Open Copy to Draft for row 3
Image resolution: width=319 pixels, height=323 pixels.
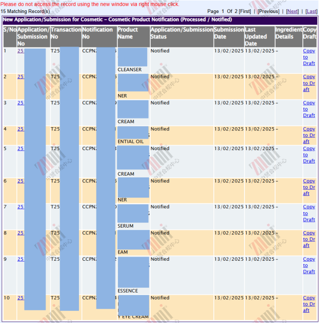309,109
